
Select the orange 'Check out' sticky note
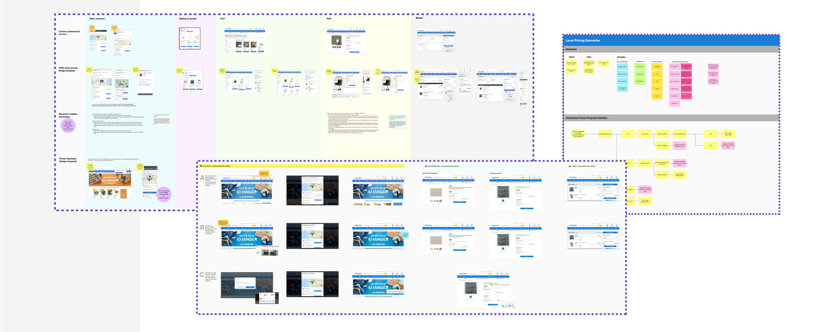click(657, 96)
